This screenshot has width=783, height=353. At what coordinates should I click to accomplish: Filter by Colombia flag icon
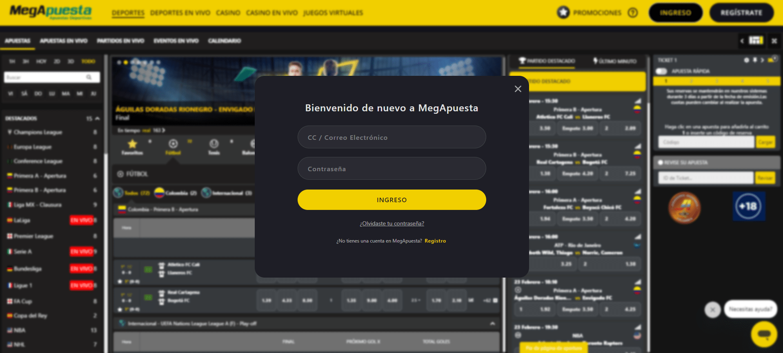pyautogui.click(x=159, y=192)
